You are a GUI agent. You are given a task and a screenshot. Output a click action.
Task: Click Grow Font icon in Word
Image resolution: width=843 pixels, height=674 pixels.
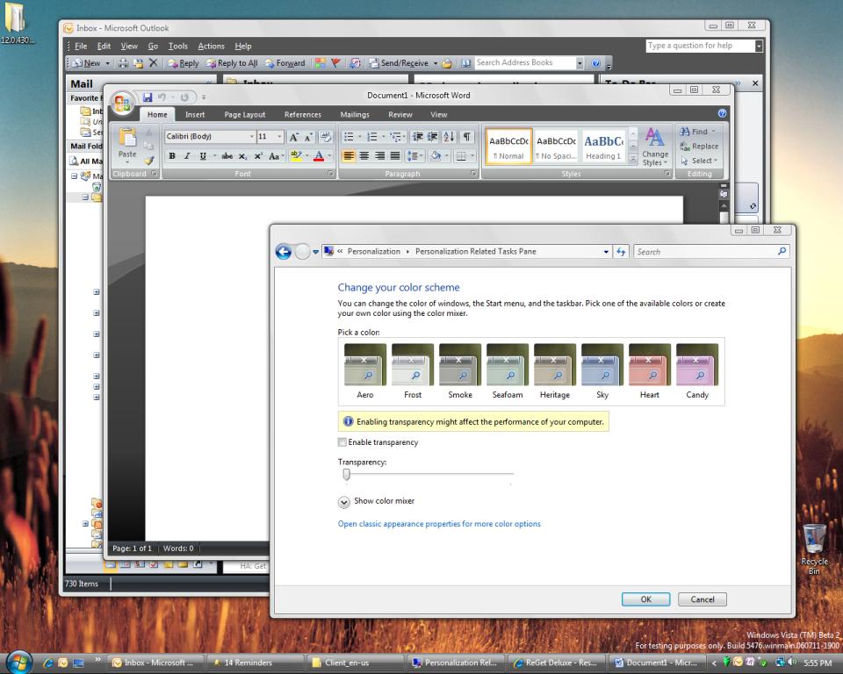pyautogui.click(x=293, y=137)
